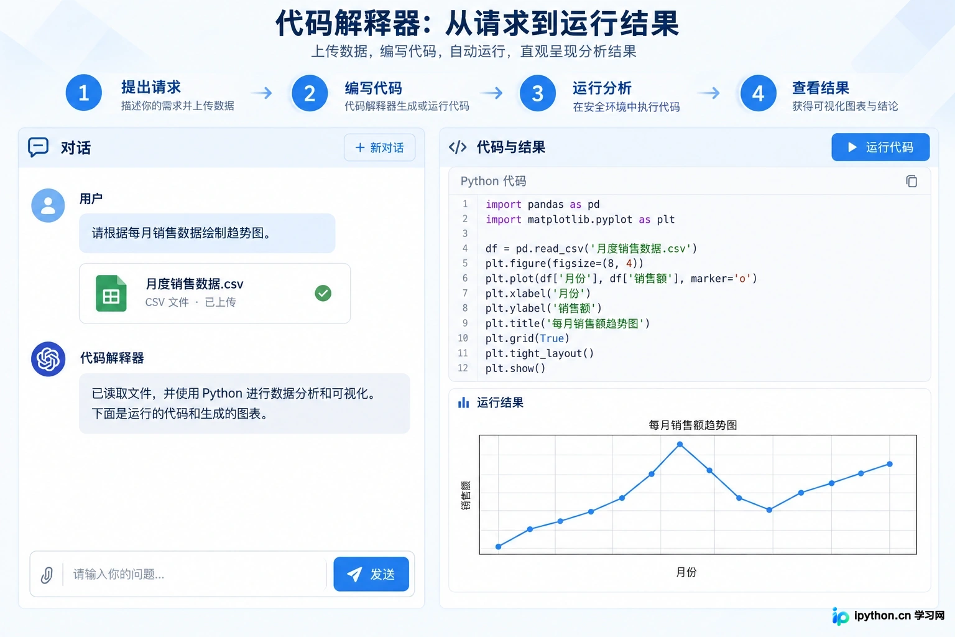This screenshot has width=955, height=637.
Task: Click the 提出请求 step heading
Action: click(151, 87)
